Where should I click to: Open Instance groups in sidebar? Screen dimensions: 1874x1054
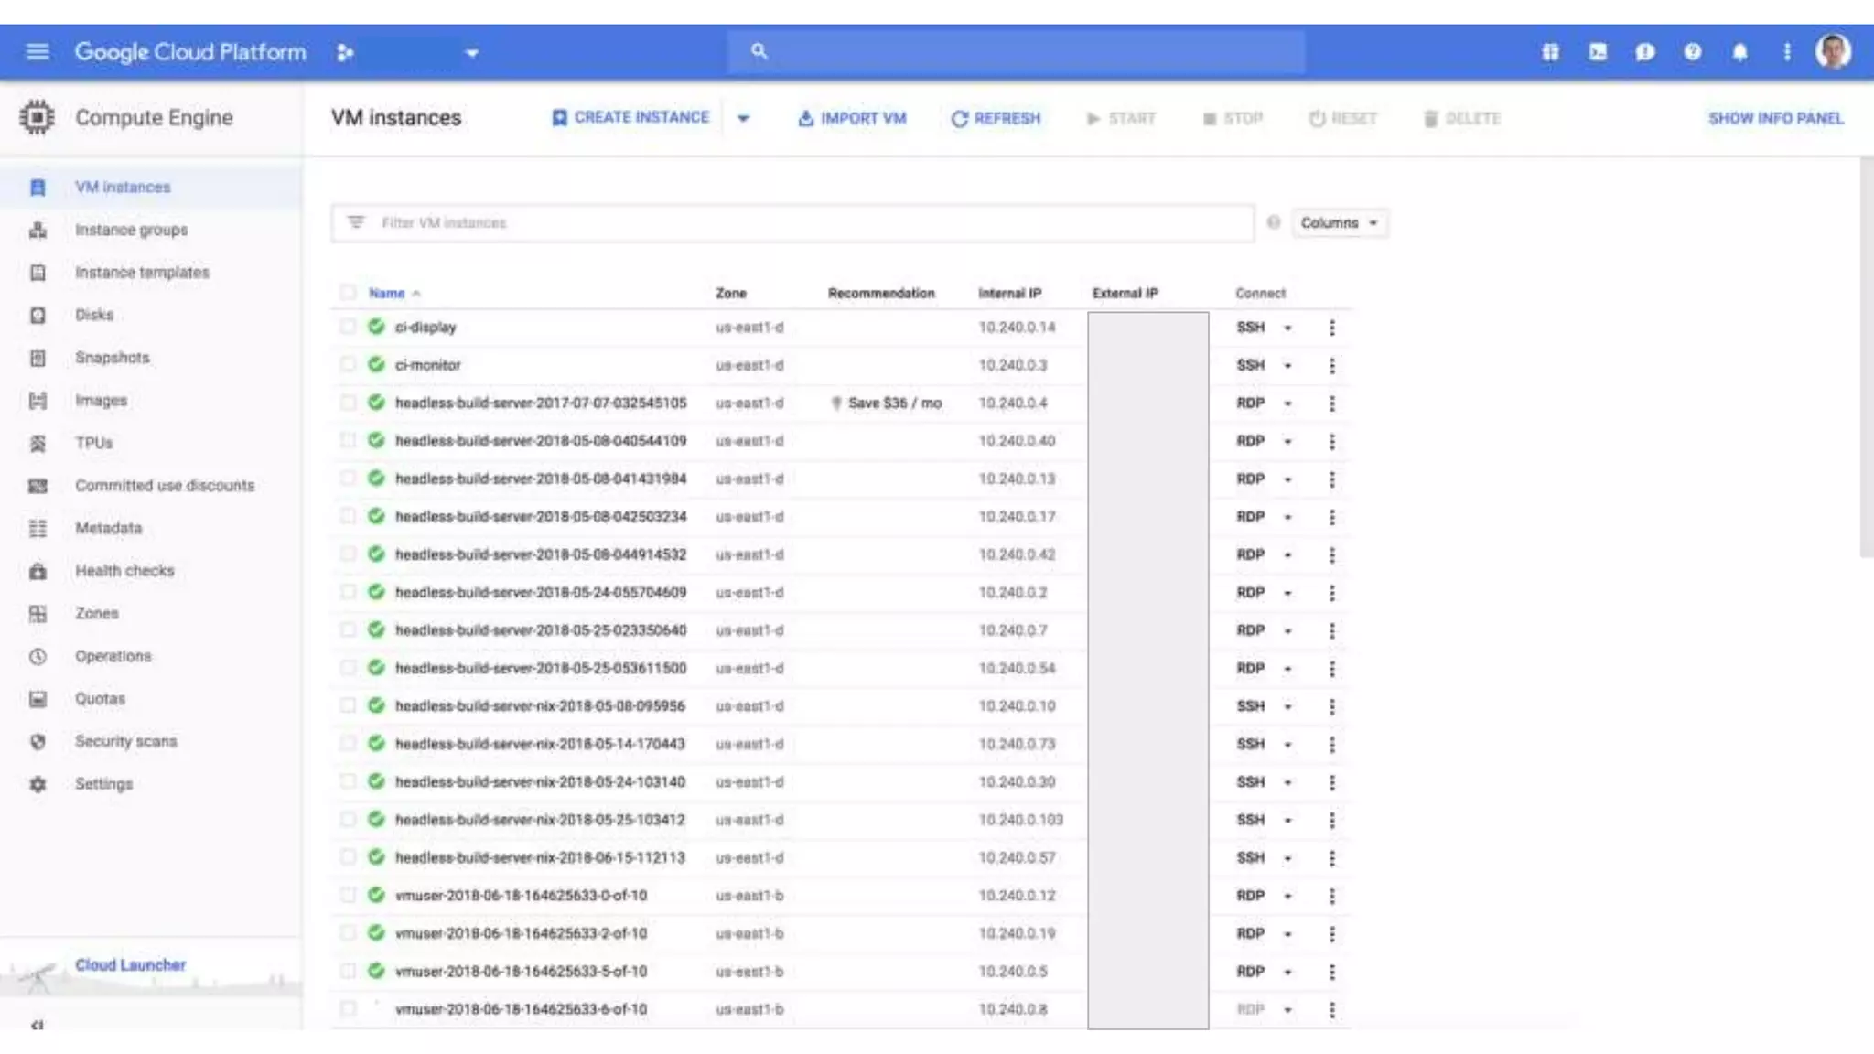[x=131, y=230]
